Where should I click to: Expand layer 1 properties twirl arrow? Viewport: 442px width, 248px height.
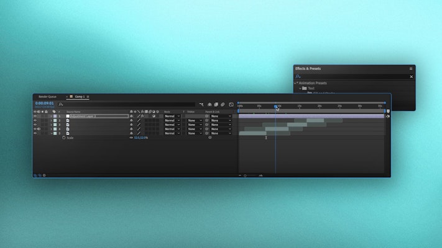tap(52, 116)
